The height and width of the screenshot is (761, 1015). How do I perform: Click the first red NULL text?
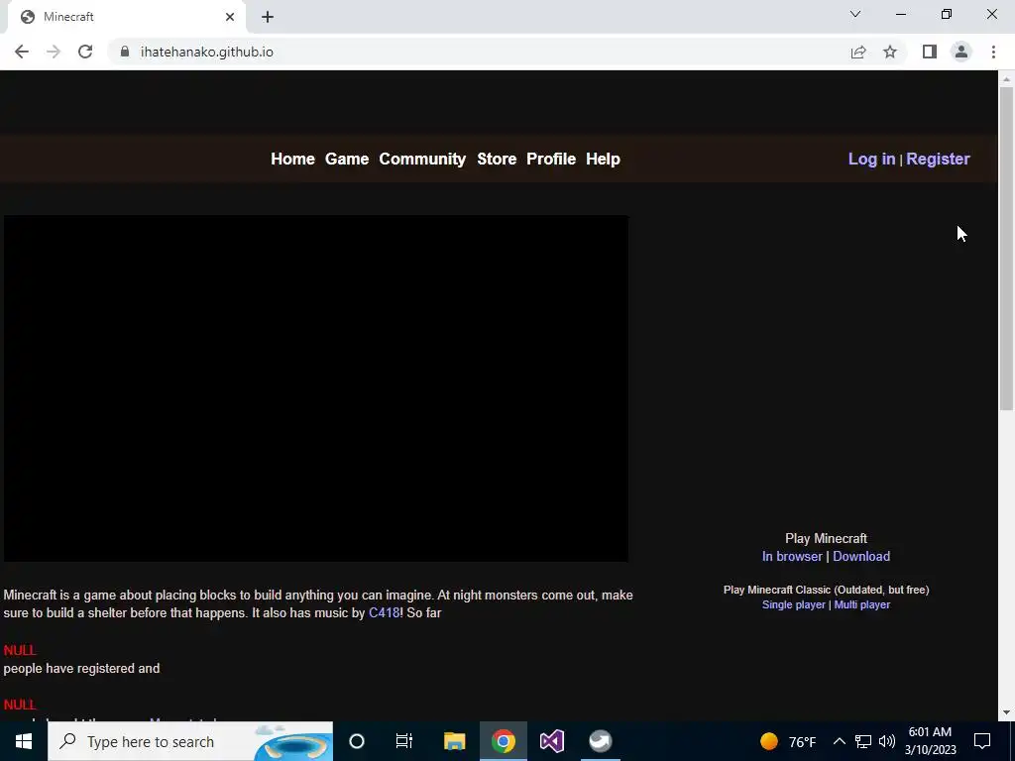(x=20, y=650)
